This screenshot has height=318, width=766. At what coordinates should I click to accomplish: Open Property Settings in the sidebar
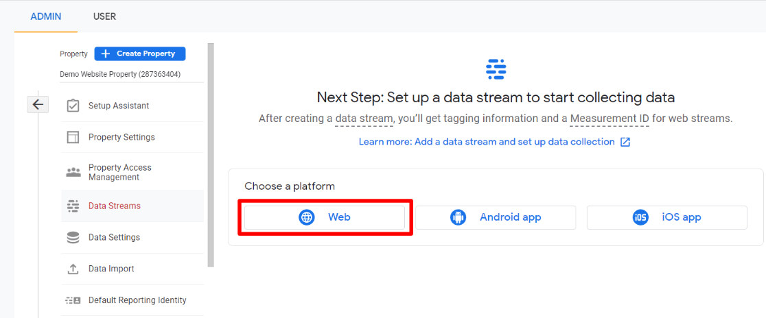121,137
